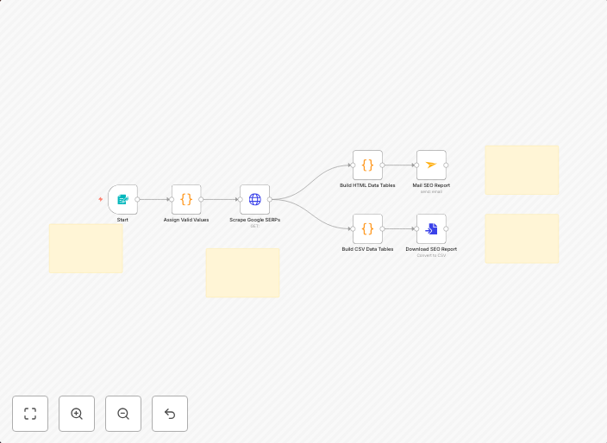Open the Build CSV Data Tables node
Image resolution: width=607 pixels, height=443 pixels.
[367, 228]
